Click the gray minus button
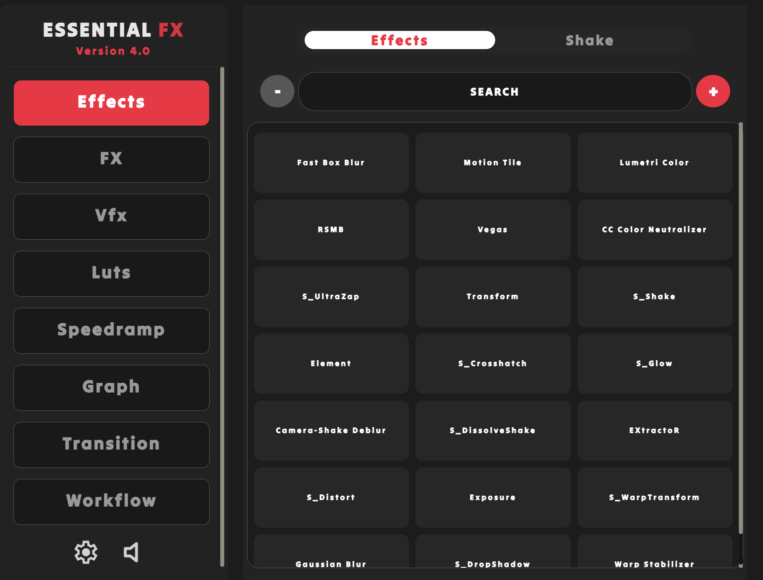This screenshot has width=763, height=580. (277, 92)
